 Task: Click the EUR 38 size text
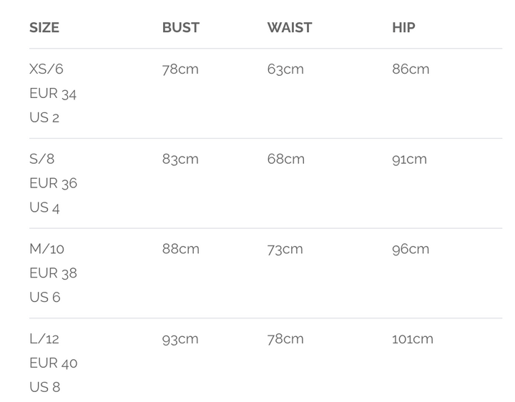click(x=53, y=273)
